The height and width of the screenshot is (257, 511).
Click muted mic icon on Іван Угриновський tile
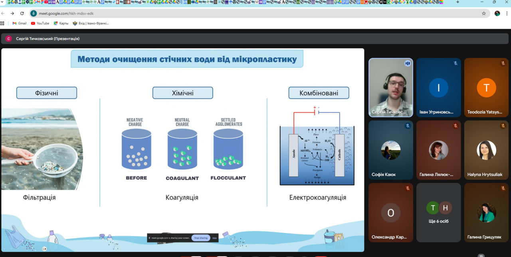point(456,63)
